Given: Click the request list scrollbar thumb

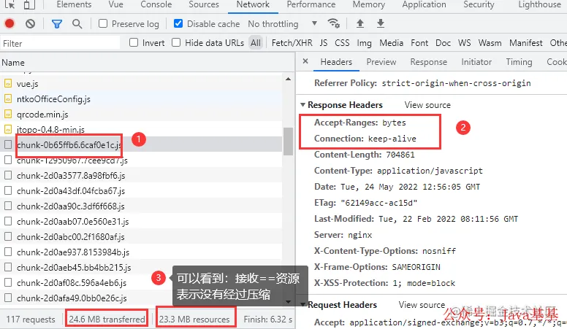Looking at the screenshot, I should pyautogui.click(x=288, y=142).
